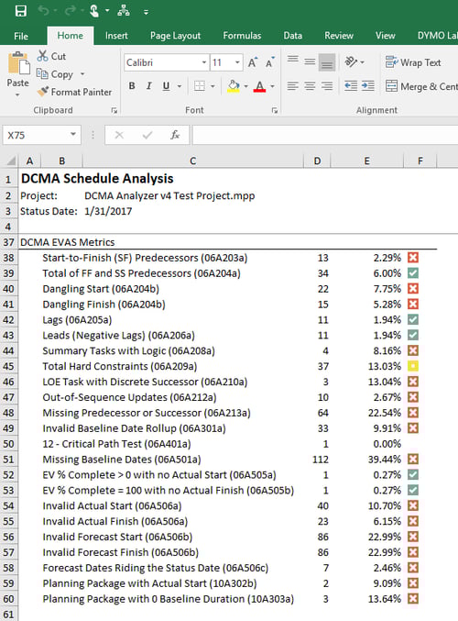Apply italic formatting with I button

[x=149, y=86]
